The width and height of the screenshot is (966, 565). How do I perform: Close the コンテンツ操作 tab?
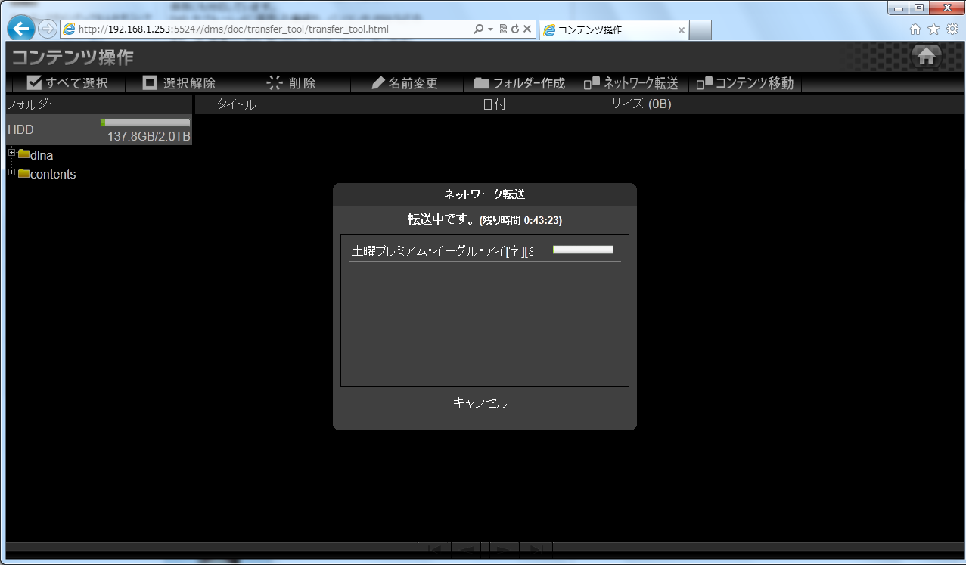click(681, 31)
